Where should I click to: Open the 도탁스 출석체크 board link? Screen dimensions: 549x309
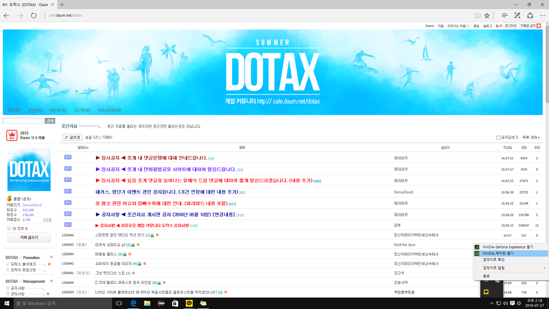24,264
